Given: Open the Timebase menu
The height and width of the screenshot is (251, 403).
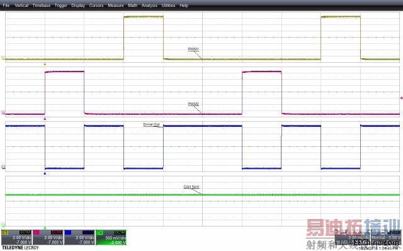Looking at the screenshot, I should coord(42,5).
